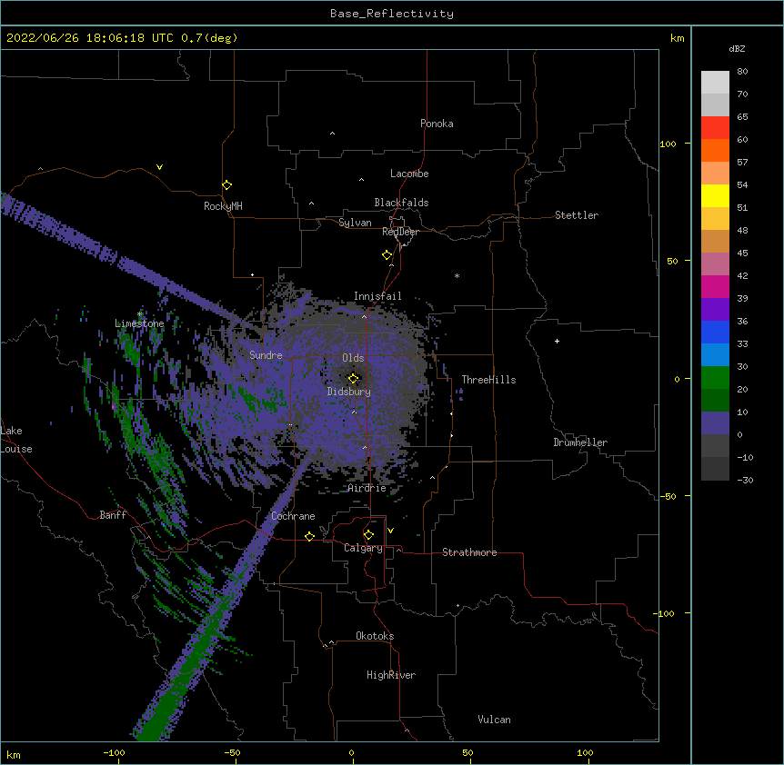Click the -100 tick on the bottom axis
The width and height of the screenshot is (784, 765).
[114, 753]
